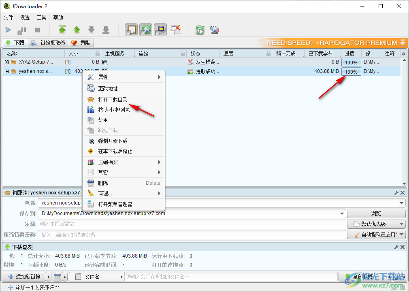Open 打开菜单管理器 from context menu
This screenshot has width=409, height=292.
124,205
